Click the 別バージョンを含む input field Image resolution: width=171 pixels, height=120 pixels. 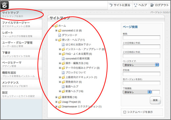click(x=141, y=83)
